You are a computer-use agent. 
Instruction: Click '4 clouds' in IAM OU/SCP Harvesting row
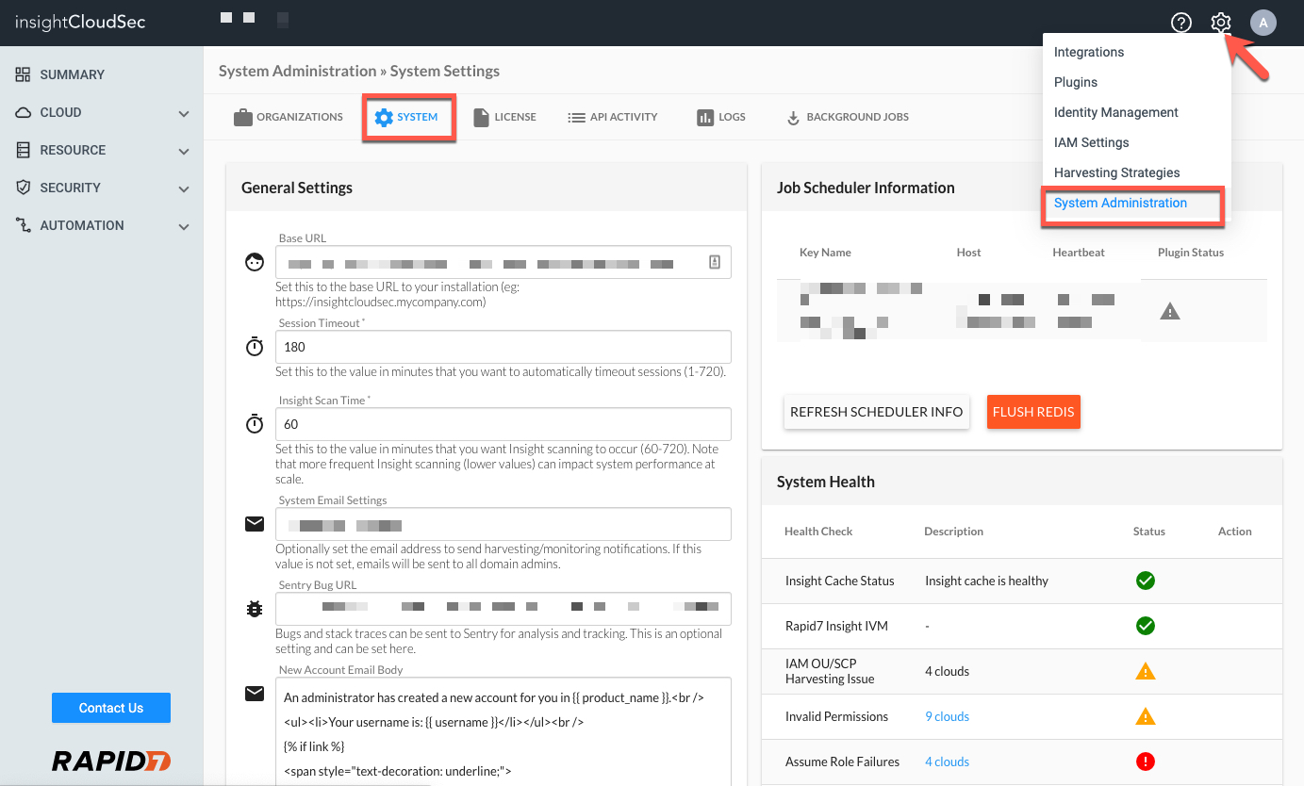[x=948, y=671]
